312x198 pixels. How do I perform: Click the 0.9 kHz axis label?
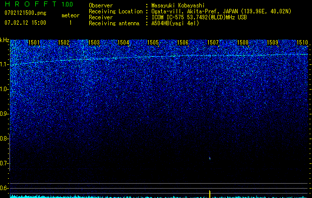[x=4, y=114]
